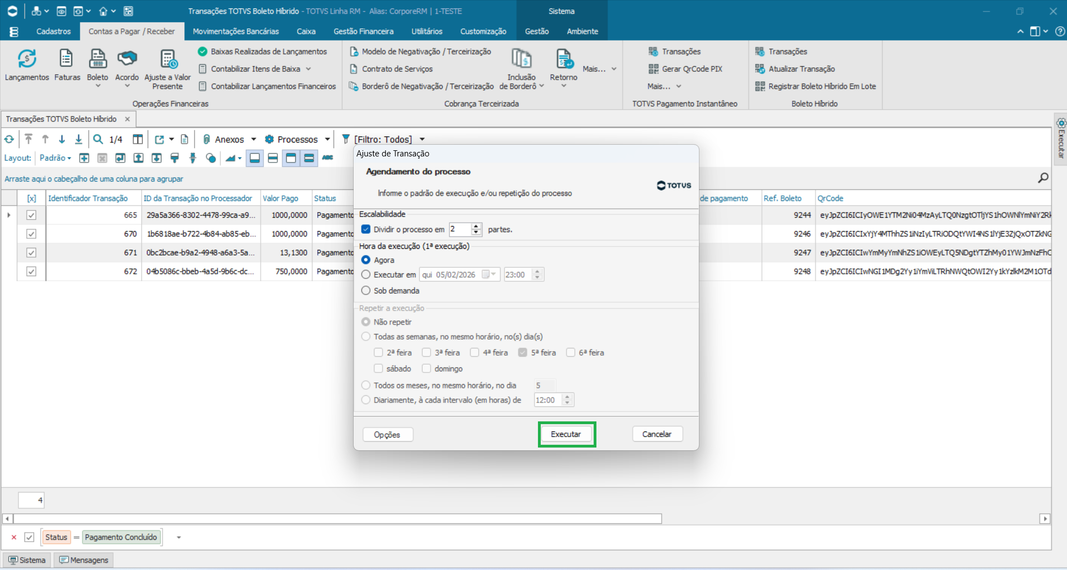Select the Agora radio option
This screenshot has height=570, width=1067.
coord(366,260)
